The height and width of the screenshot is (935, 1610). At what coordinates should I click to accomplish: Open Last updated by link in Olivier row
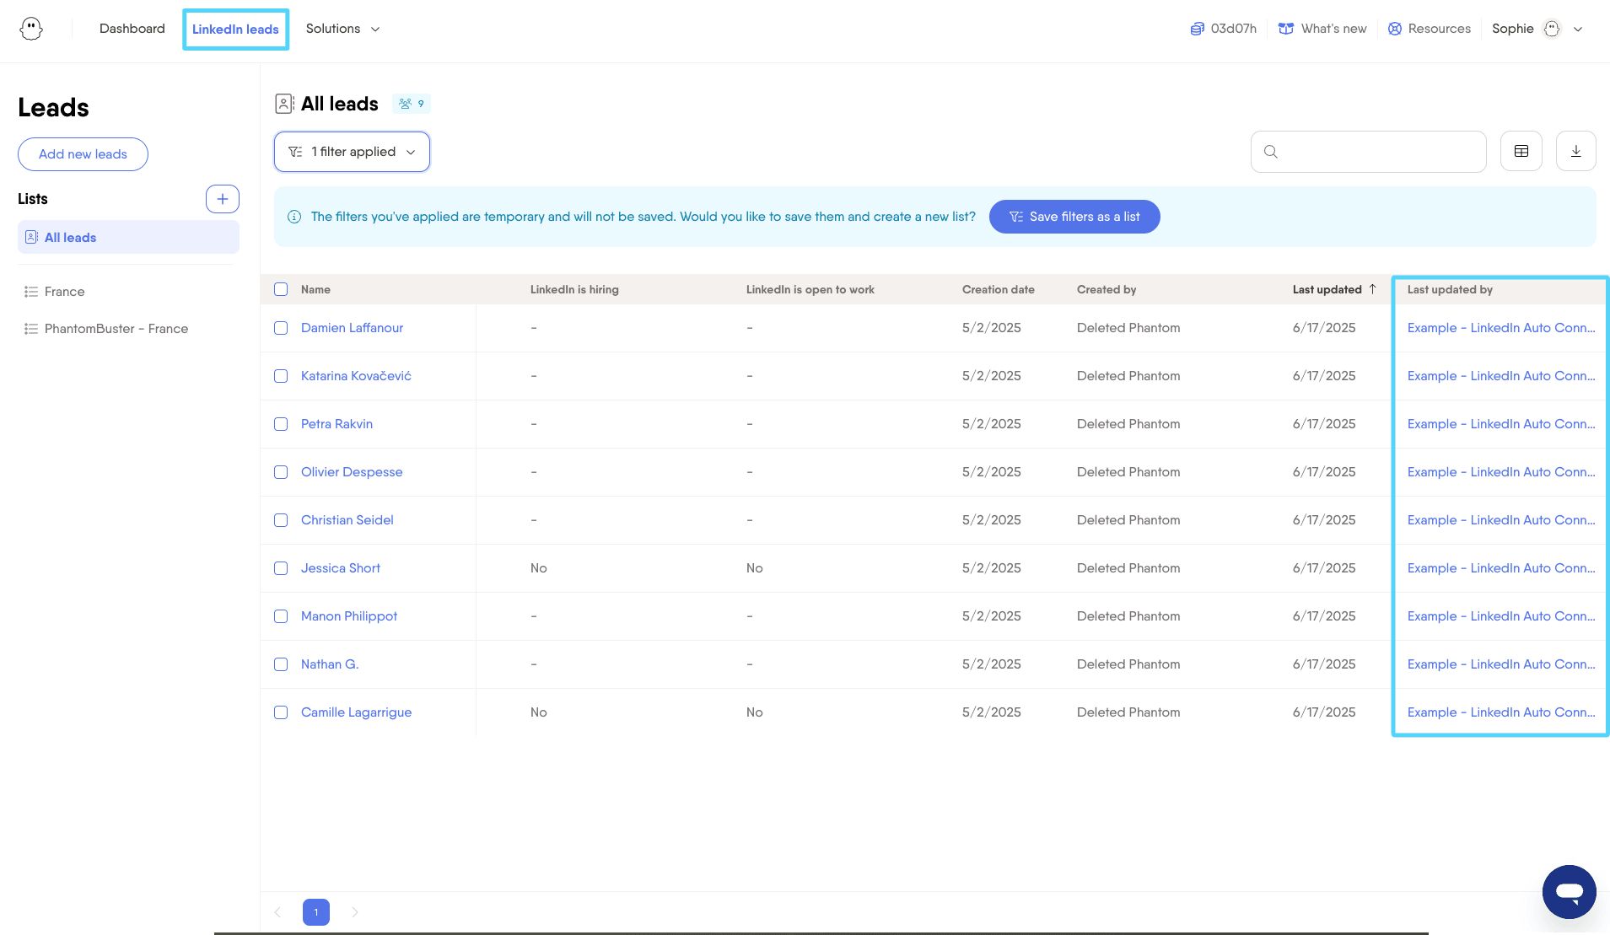[1501, 472]
